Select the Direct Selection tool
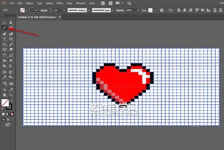The width and height of the screenshot is (224, 150). pos(11,23)
